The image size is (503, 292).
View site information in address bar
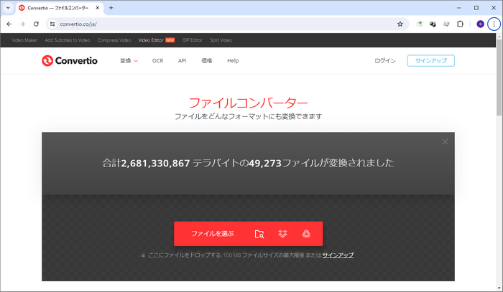[52, 24]
